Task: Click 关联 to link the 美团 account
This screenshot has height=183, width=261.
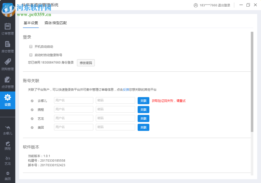Action: (x=143, y=127)
